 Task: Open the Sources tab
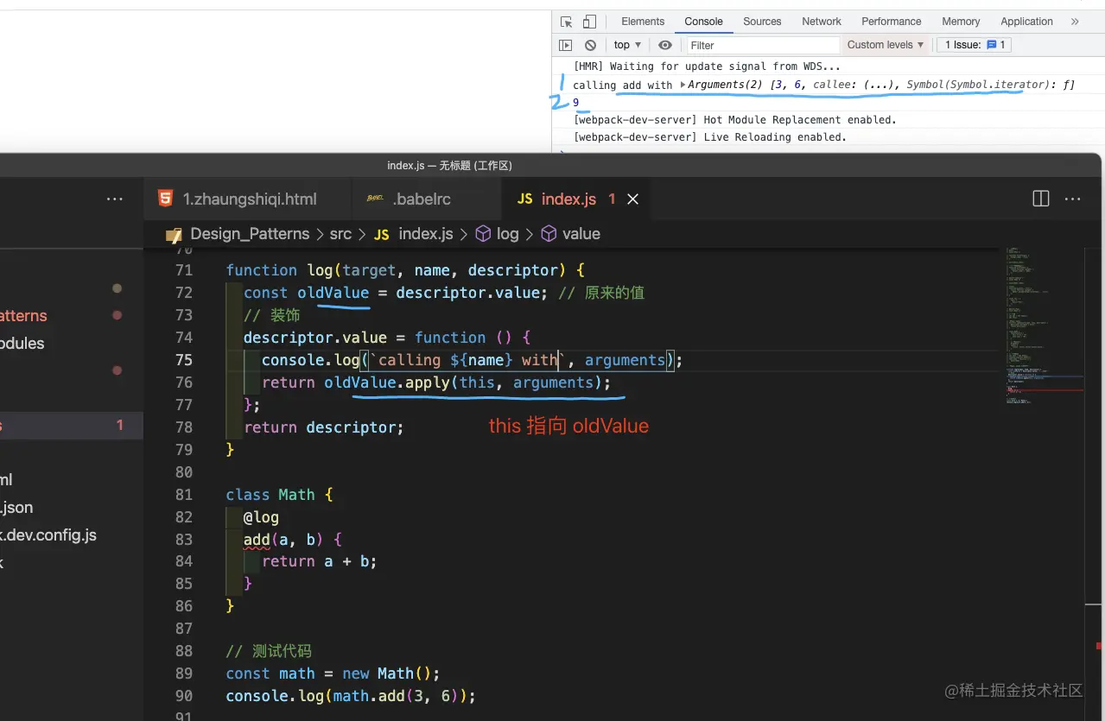pos(762,22)
